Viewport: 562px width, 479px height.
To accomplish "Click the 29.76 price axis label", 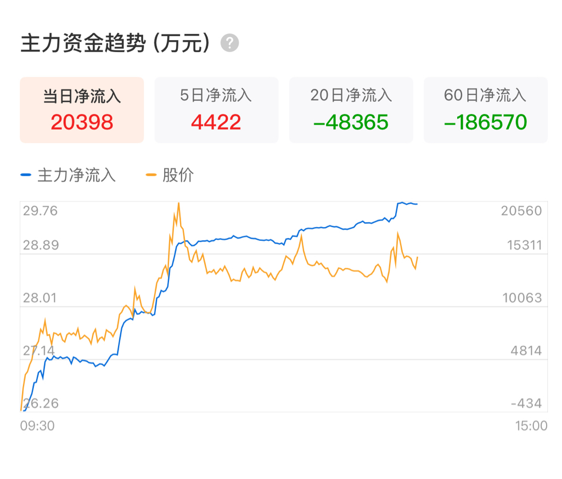I will point(40,211).
